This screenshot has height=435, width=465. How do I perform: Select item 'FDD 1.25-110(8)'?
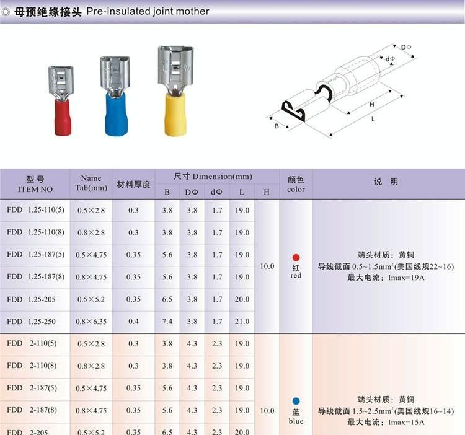point(35,232)
